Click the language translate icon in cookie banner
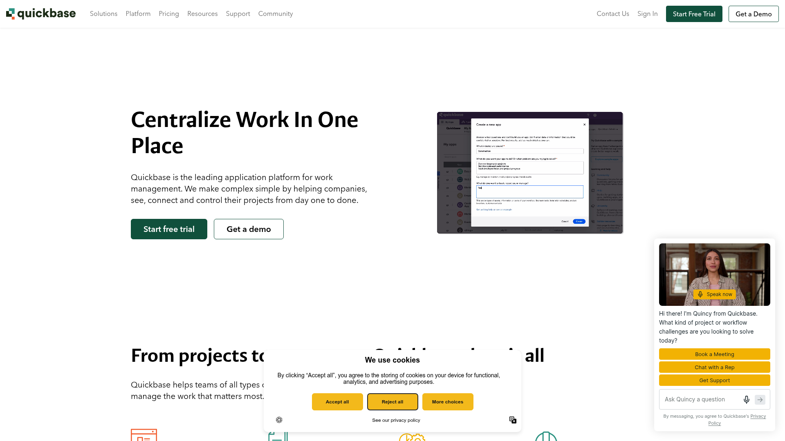 click(513, 420)
